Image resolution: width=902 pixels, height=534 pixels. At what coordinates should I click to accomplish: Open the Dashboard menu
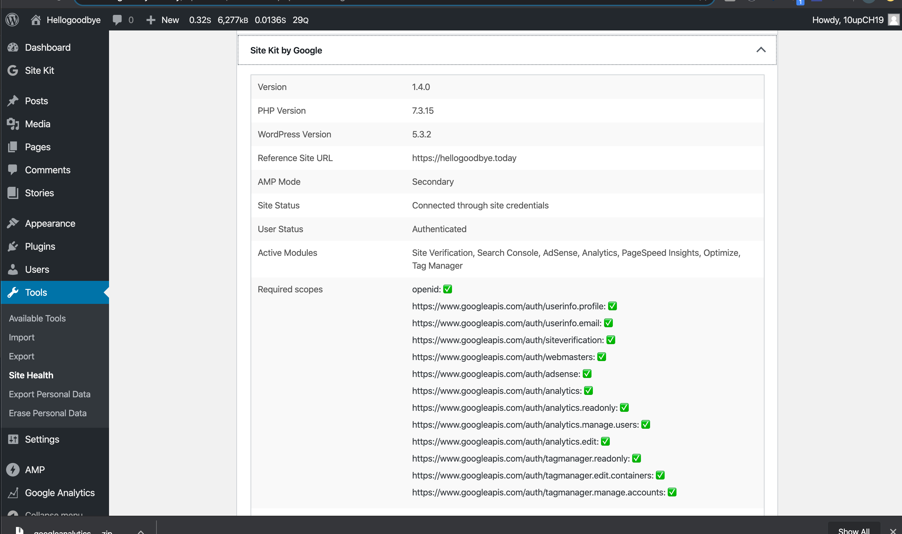(48, 47)
